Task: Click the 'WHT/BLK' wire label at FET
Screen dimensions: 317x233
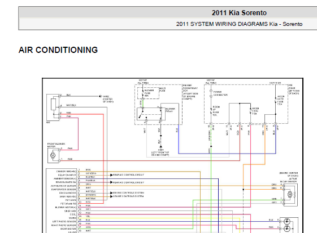Action: coord(71,105)
